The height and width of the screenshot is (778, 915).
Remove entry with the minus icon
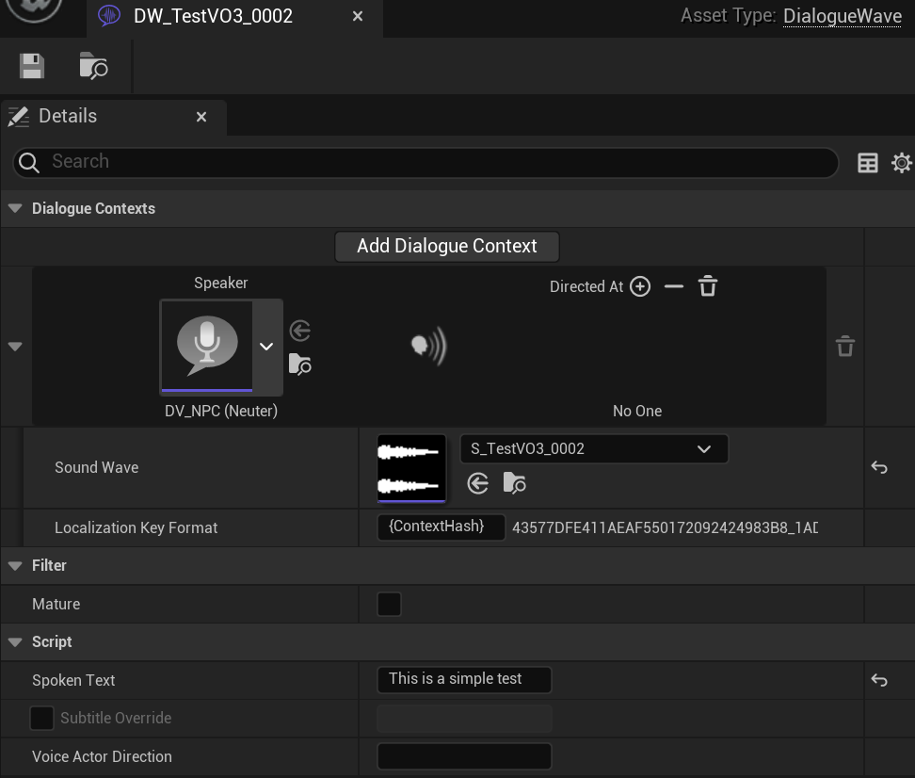pos(674,285)
